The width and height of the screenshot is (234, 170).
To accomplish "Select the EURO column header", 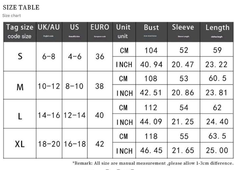I will click(100, 32).
